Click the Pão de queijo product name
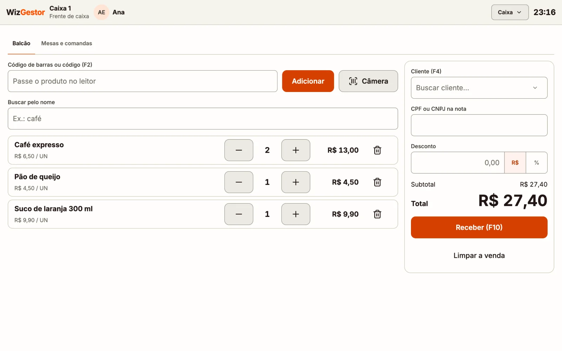 37,177
